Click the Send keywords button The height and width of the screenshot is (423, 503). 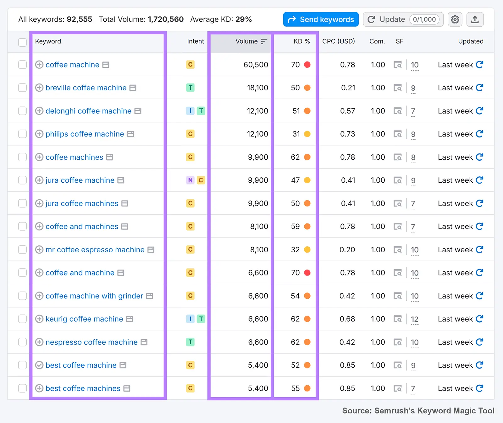[320, 19]
